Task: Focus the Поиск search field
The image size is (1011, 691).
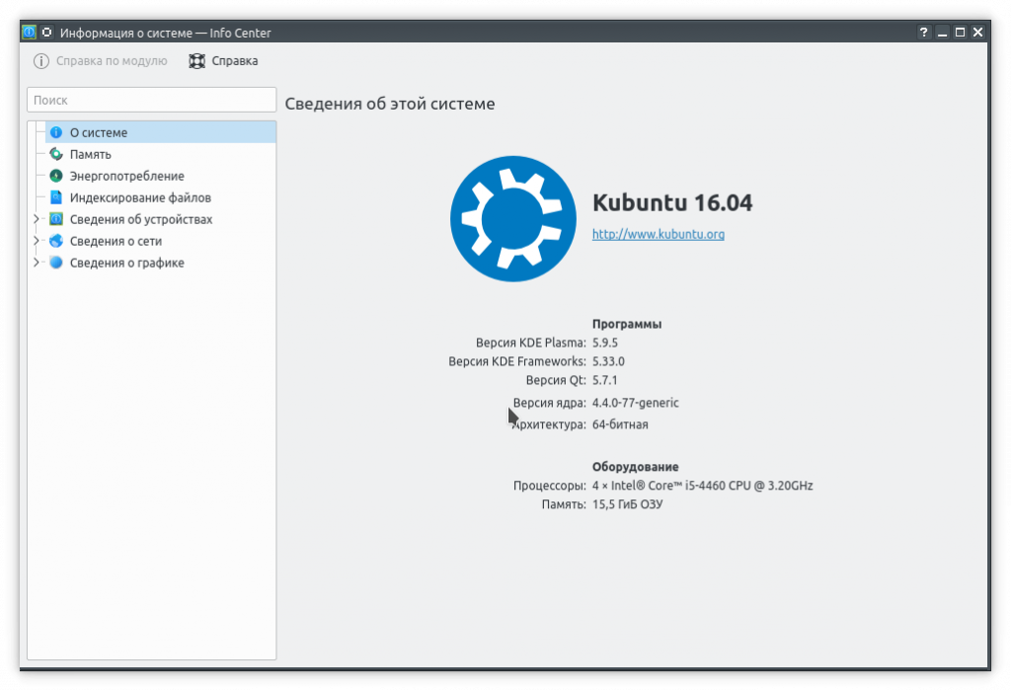Action: [151, 100]
